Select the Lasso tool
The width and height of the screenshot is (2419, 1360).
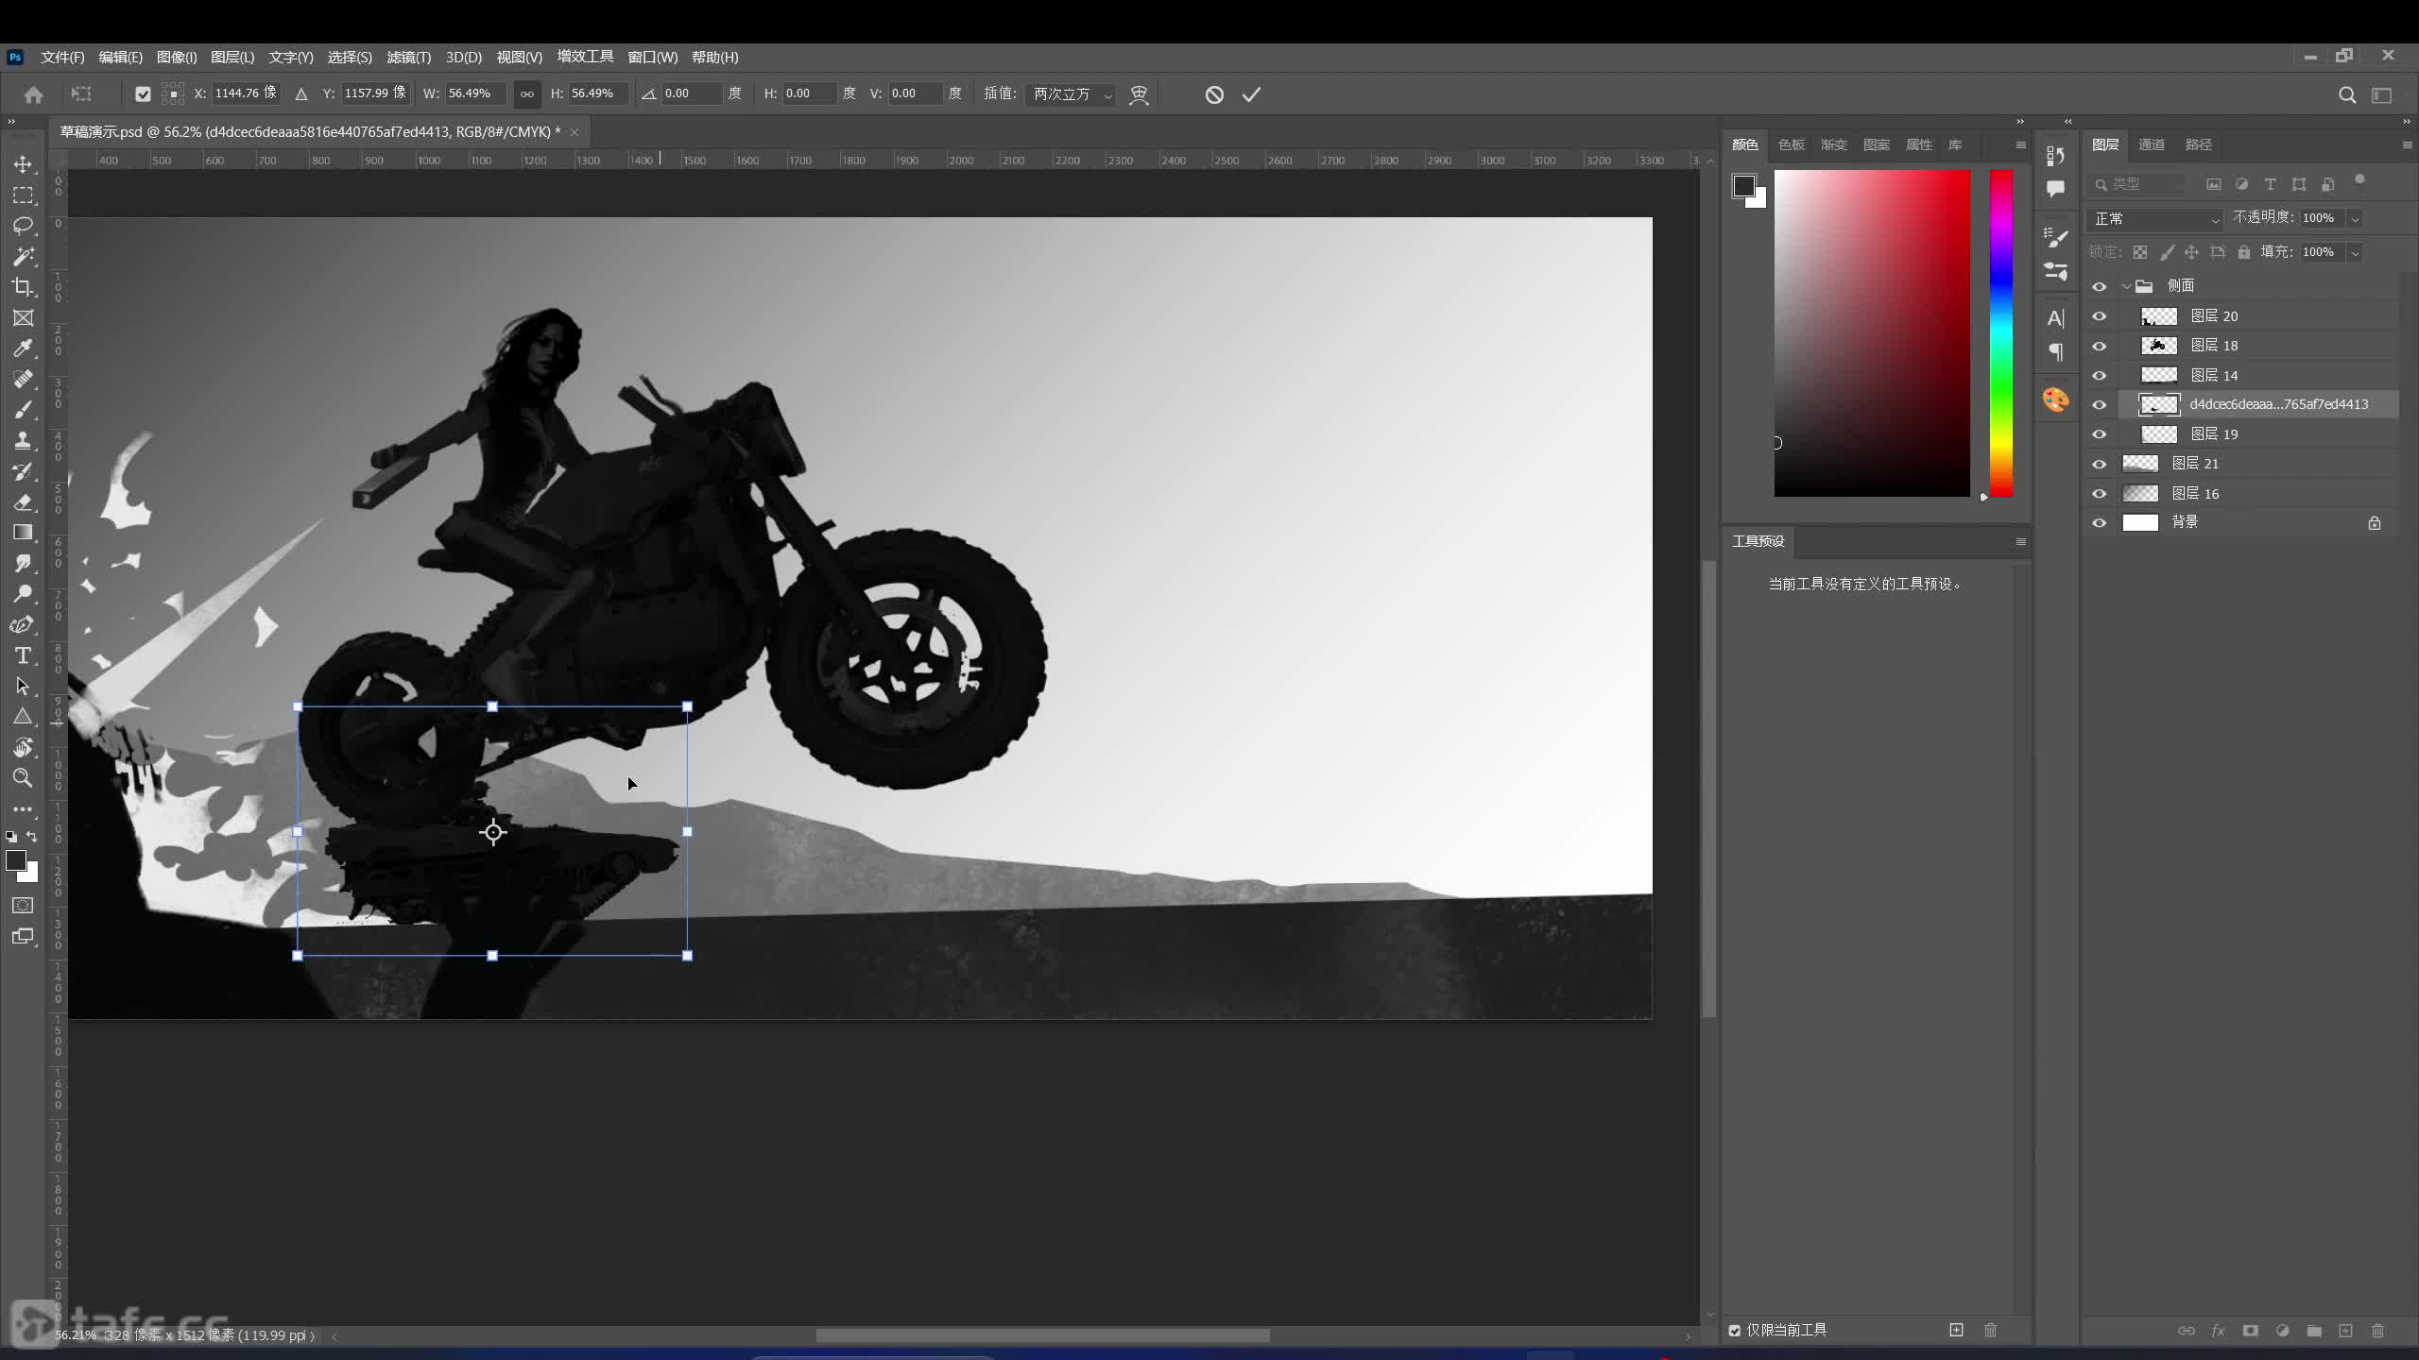pyautogui.click(x=23, y=226)
